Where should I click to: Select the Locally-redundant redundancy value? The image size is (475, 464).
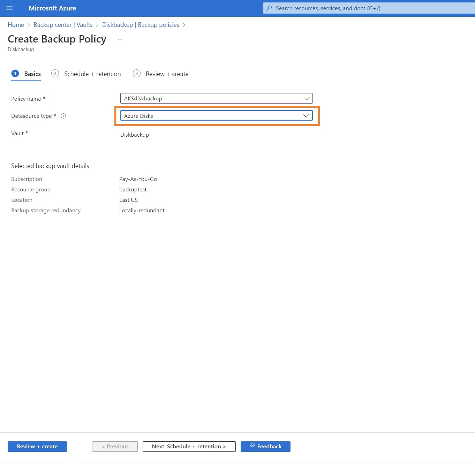click(142, 211)
